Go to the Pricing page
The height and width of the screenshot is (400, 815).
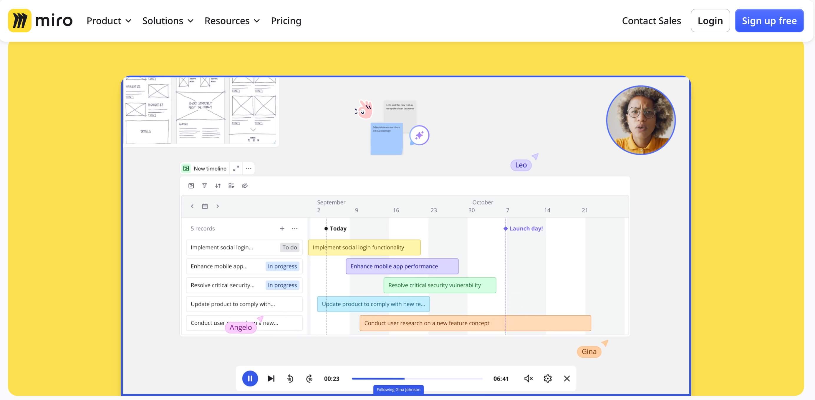286,21
